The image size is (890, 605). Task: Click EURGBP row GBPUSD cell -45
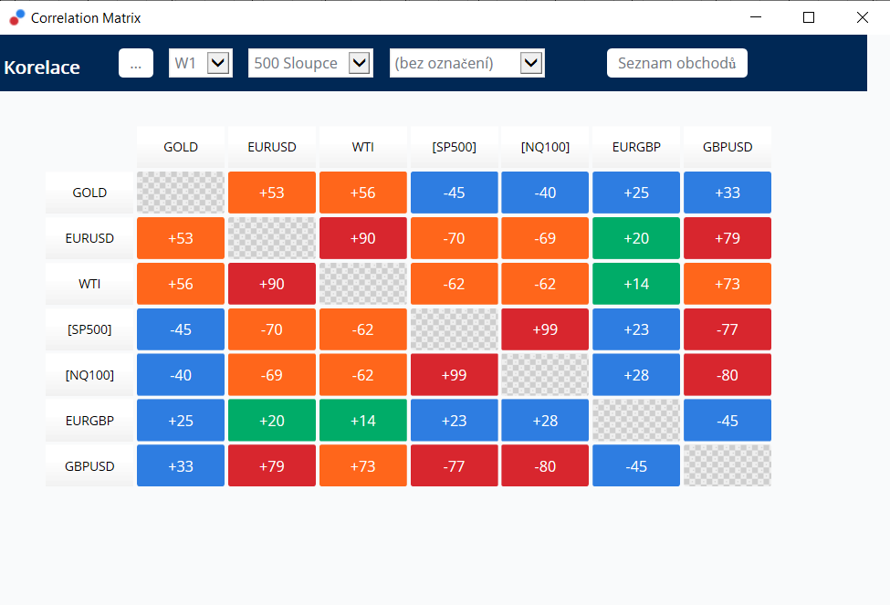(728, 421)
